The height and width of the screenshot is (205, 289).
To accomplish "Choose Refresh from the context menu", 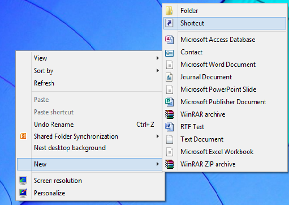I will 89,83.
